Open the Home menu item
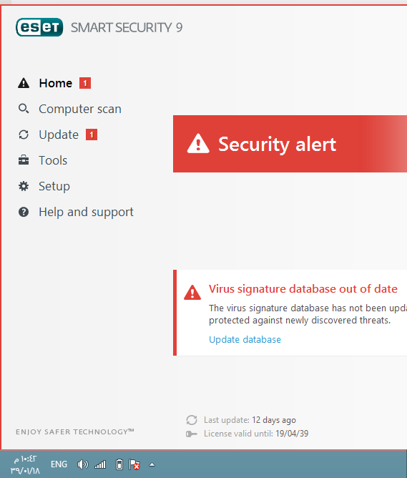This screenshot has height=478, width=407. (56, 83)
